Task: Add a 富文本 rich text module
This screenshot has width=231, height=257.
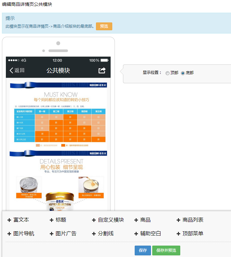Action: point(18,220)
